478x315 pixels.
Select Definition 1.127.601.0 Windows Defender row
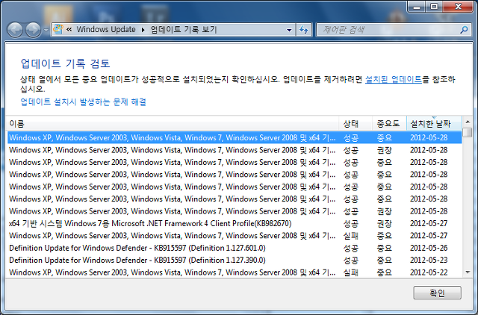(x=235, y=248)
